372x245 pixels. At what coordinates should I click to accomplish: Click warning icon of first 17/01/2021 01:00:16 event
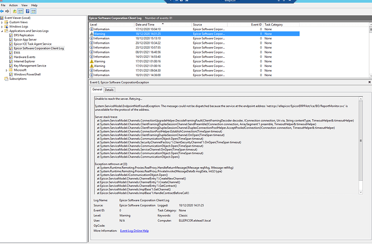(x=92, y=62)
